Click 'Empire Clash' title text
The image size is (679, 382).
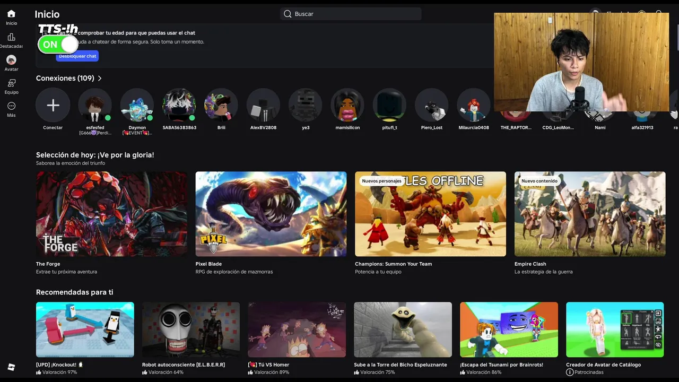530,264
